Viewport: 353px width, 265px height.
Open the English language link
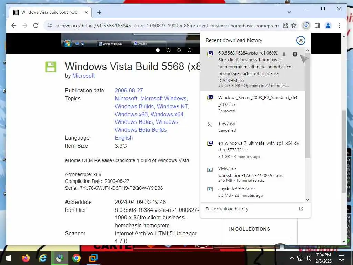click(x=124, y=138)
